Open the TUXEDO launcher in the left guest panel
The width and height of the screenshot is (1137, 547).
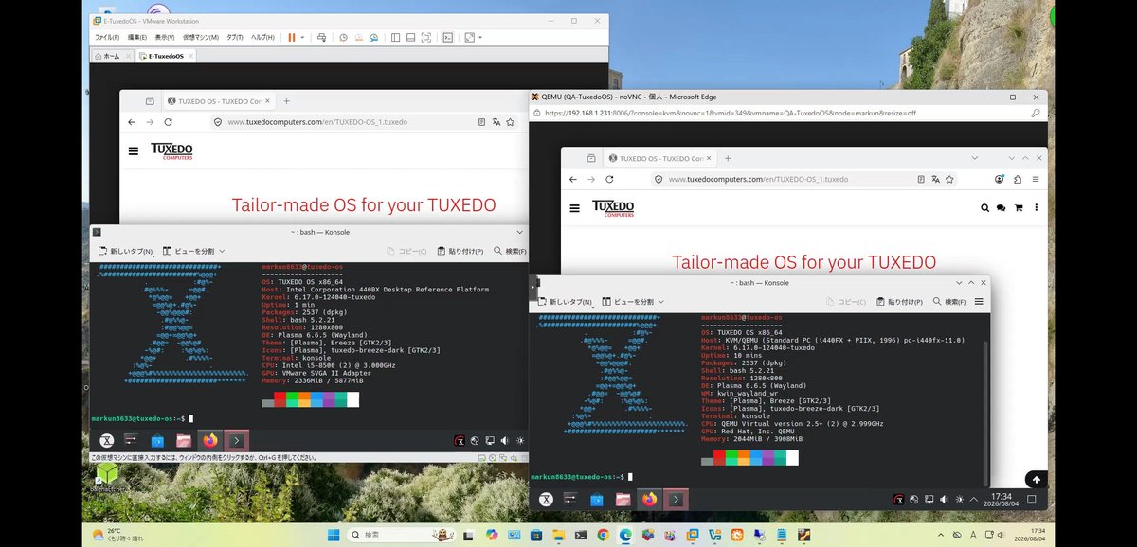[108, 440]
